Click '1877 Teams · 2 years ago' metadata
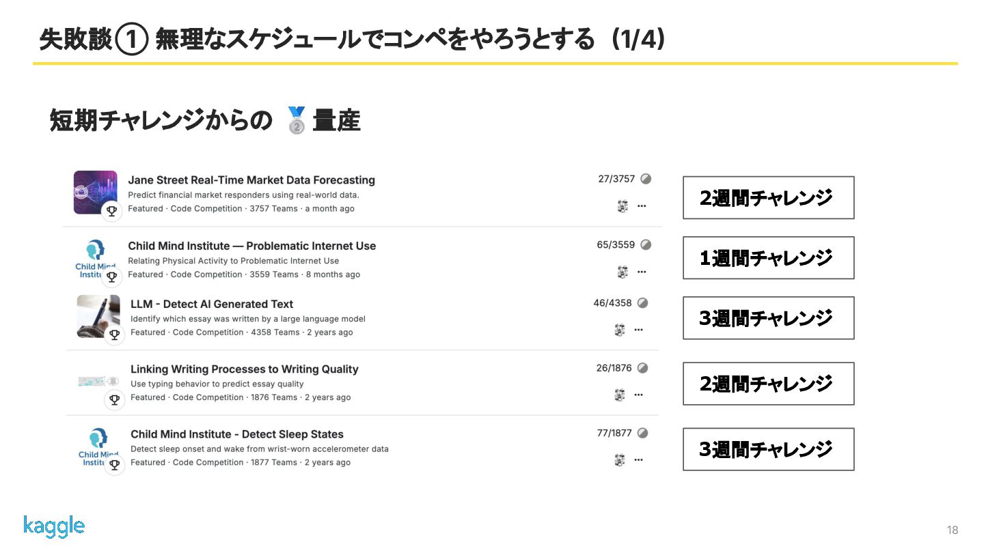 click(x=301, y=462)
